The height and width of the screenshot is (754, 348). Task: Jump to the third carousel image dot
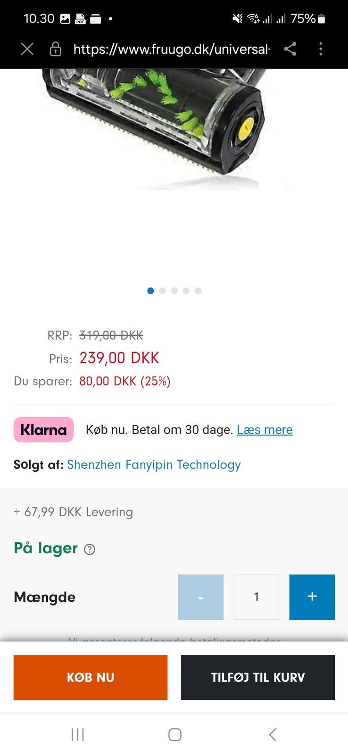[x=174, y=291]
